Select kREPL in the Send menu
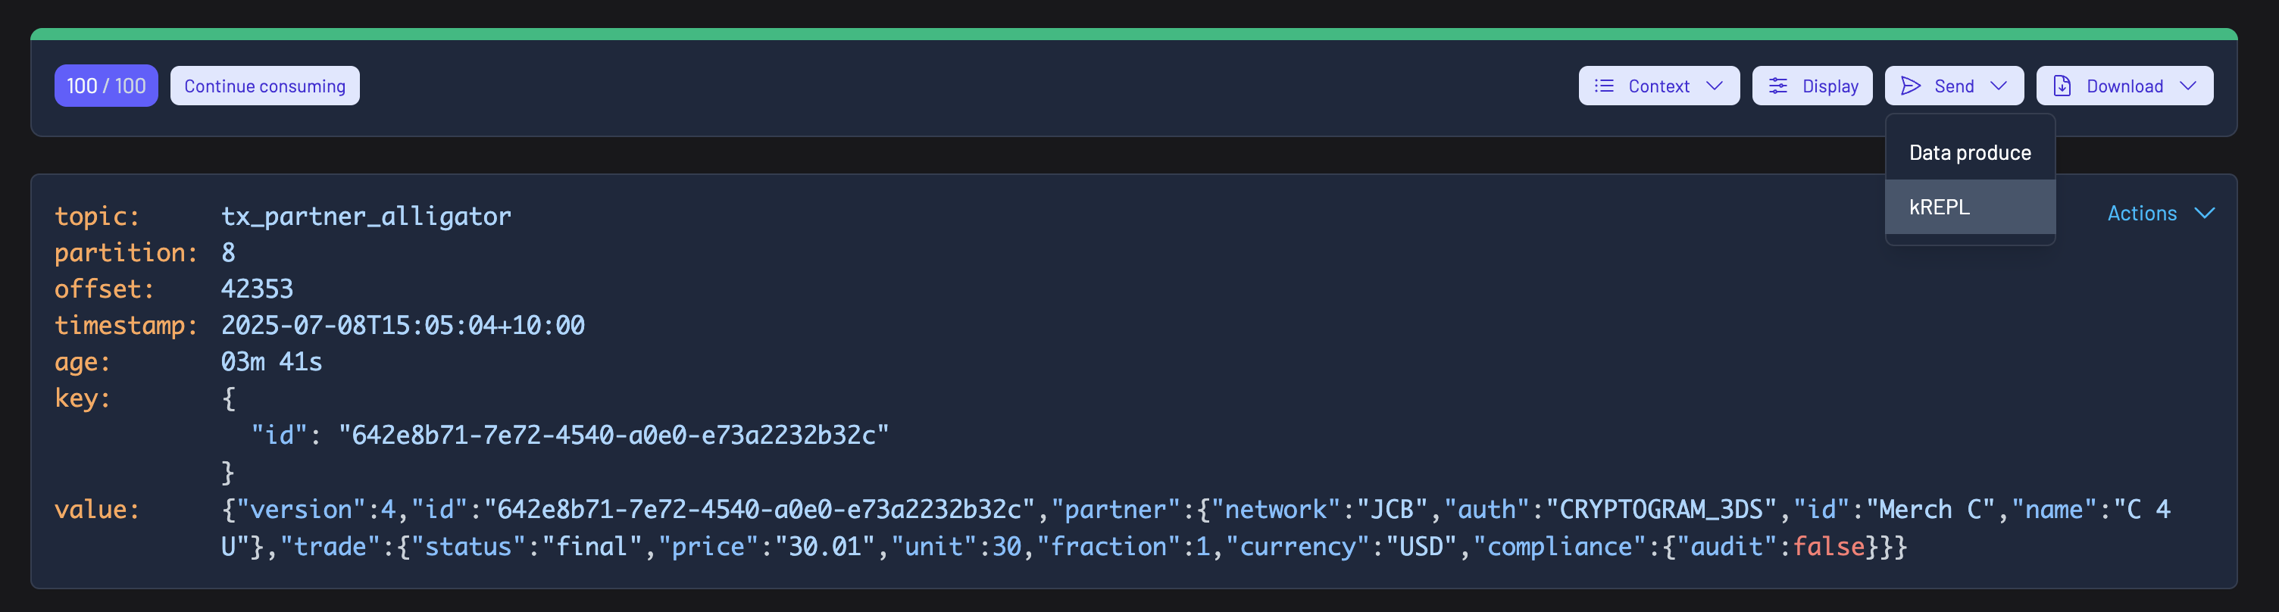This screenshot has height=612, width=2279. [x=1940, y=207]
